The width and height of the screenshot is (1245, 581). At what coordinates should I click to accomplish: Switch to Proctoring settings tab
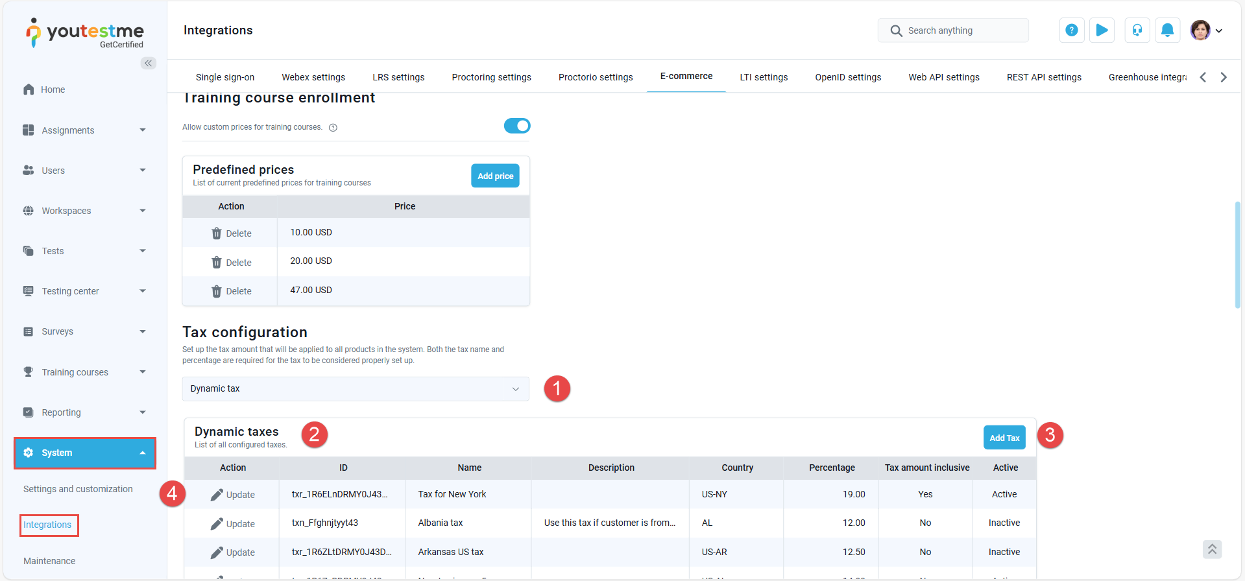491,77
